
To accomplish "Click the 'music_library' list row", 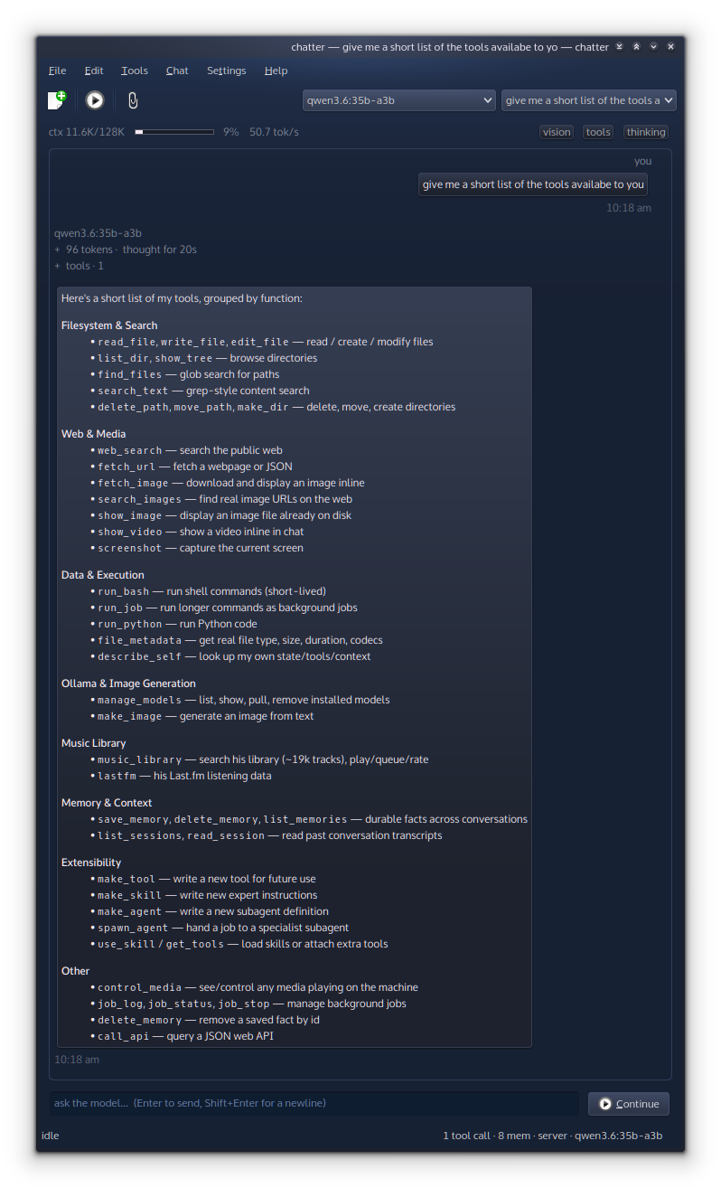I will (259, 759).
